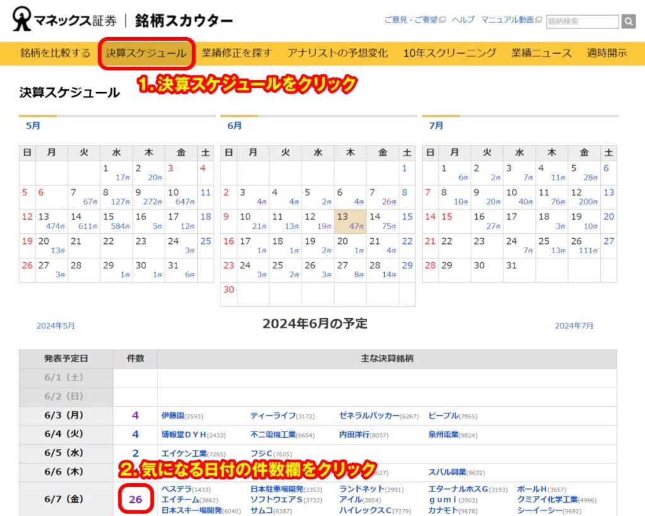645x516 pixels.
Task: Open 内田洋行(8057) stock link
Action: tap(363, 435)
